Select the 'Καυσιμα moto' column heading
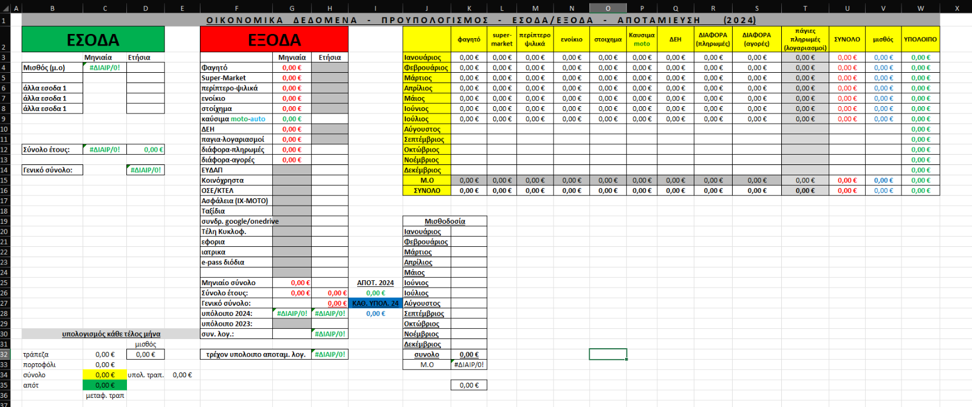 pyautogui.click(x=642, y=39)
